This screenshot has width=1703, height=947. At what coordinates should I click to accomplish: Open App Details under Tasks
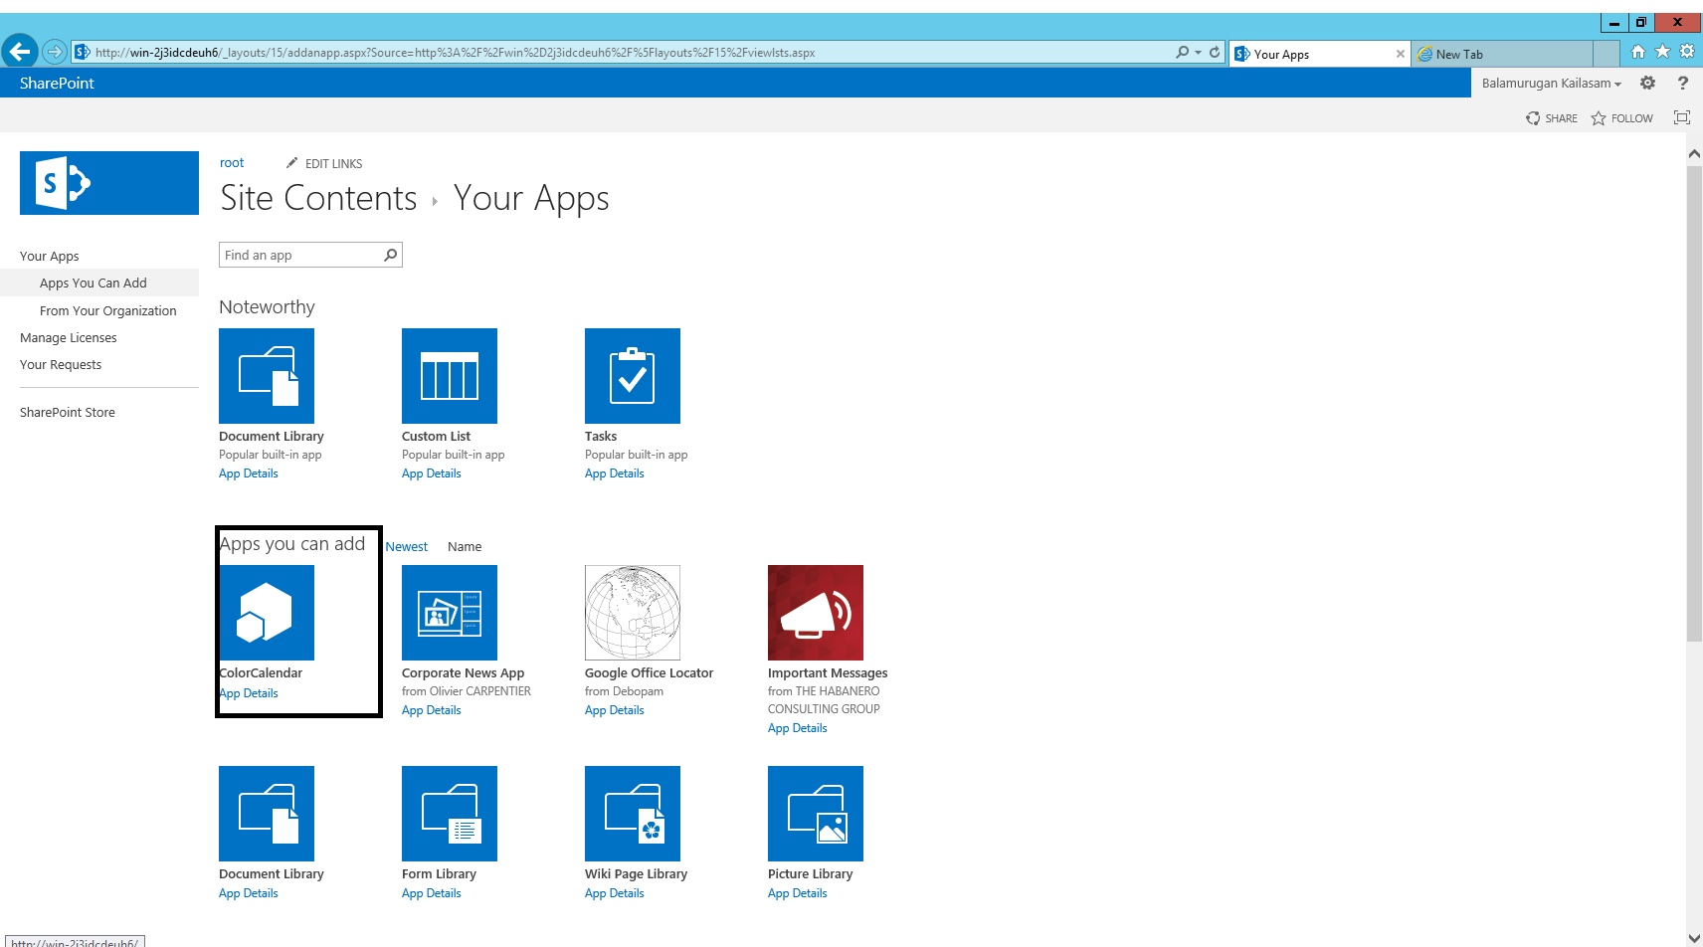coord(615,473)
